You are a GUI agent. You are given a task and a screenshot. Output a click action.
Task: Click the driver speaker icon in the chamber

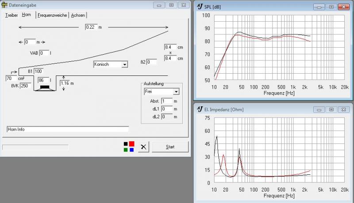click(45, 88)
